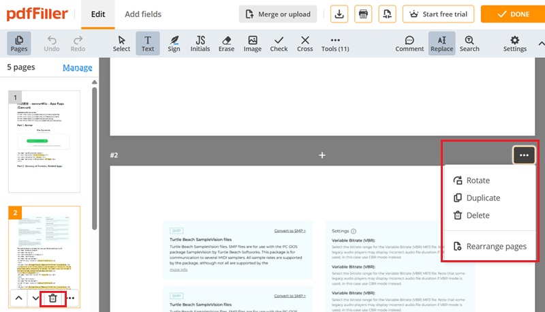Image resolution: width=545 pixels, height=312 pixels.
Task: Add a page with the plus icon
Action: (x=322, y=155)
